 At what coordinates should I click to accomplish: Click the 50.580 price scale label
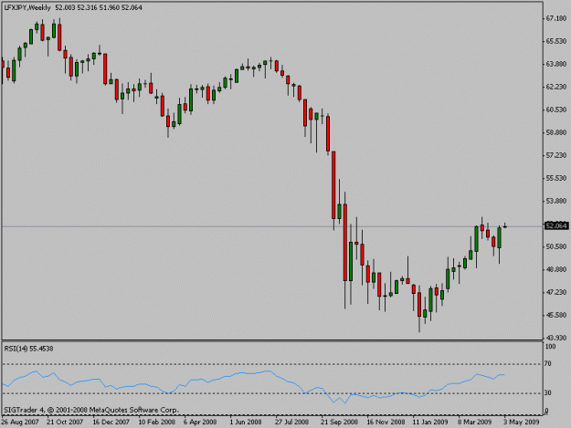[x=556, y=246]
